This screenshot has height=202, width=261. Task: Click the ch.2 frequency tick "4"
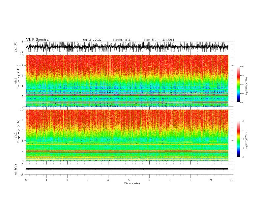point(23,141)
